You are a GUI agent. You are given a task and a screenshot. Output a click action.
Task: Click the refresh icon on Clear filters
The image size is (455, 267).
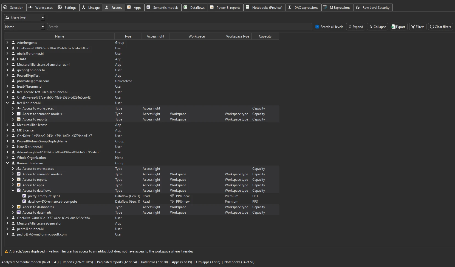click(x=432, y=27)
